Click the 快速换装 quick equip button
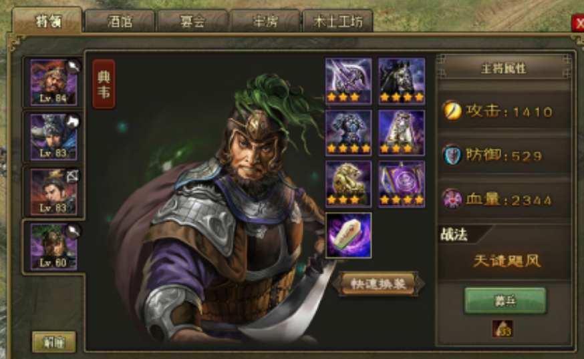The image size is (584, 359). coord(378,284)
